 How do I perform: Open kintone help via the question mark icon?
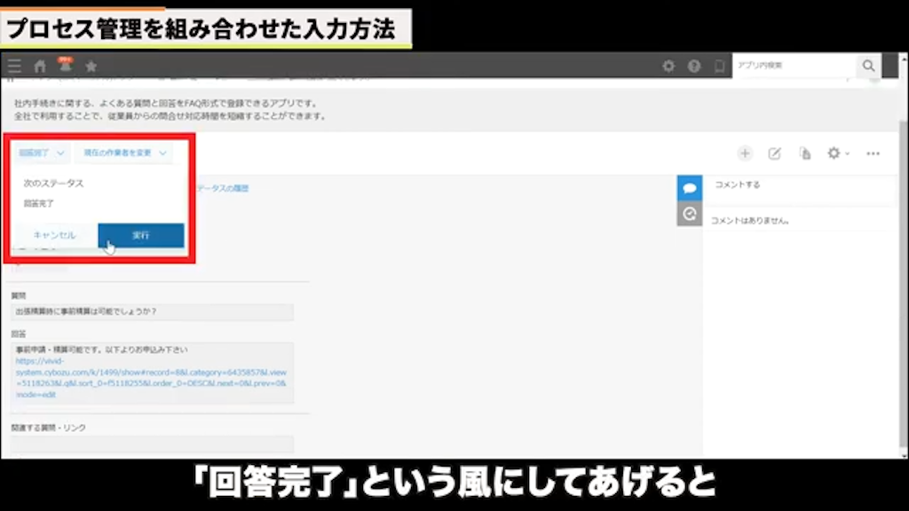pyautogui.click(x=694, y=65)
